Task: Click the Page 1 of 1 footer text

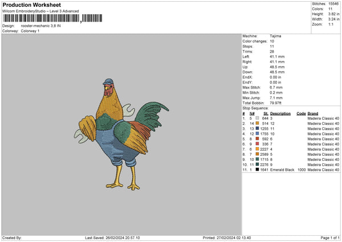Action: (x=330, y=237)
